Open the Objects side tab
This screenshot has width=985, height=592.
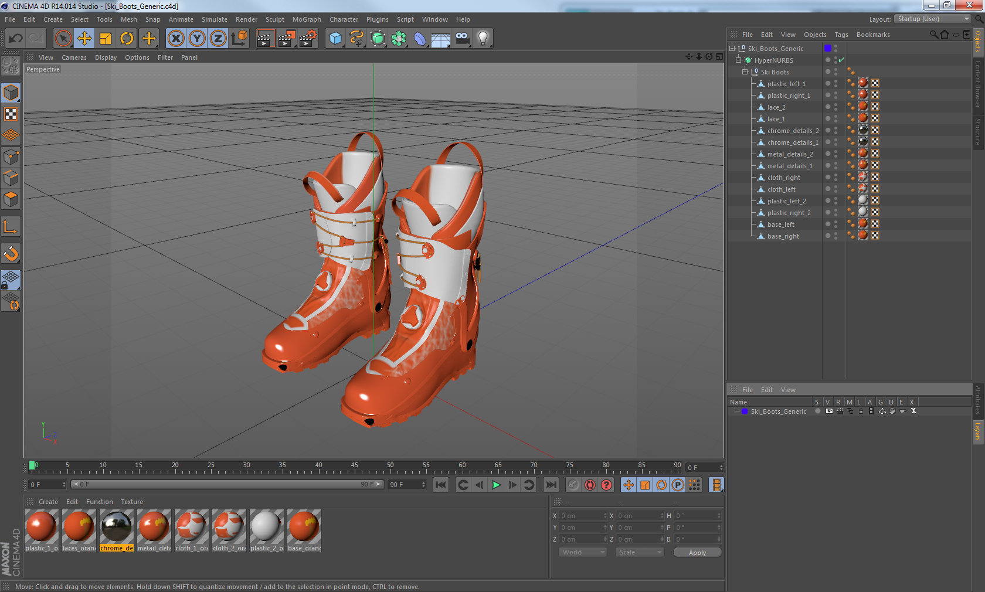click(978, 42)
